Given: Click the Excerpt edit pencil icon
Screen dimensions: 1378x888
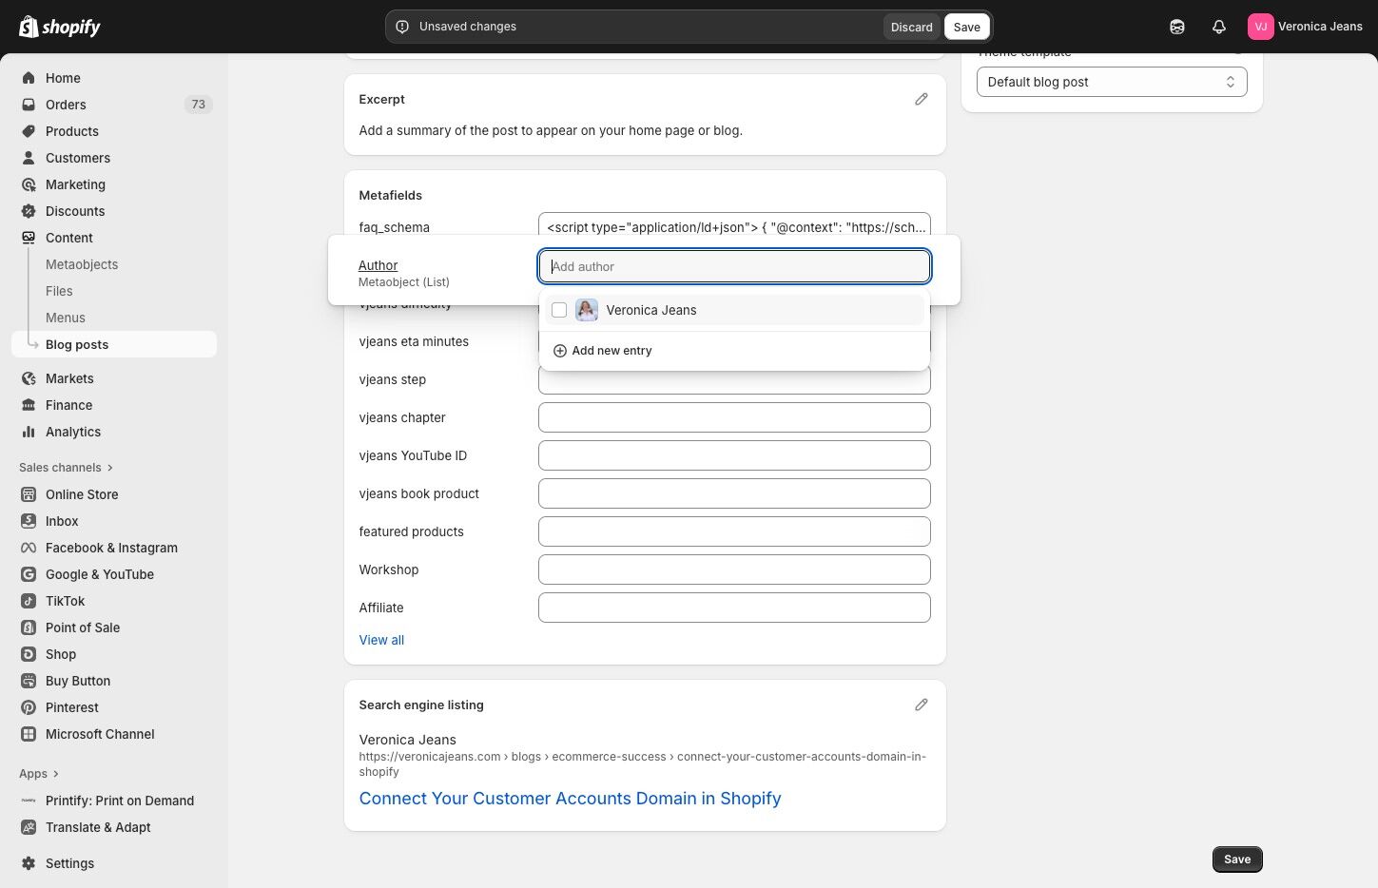Looking at the screenshot, I should (921, 99).
